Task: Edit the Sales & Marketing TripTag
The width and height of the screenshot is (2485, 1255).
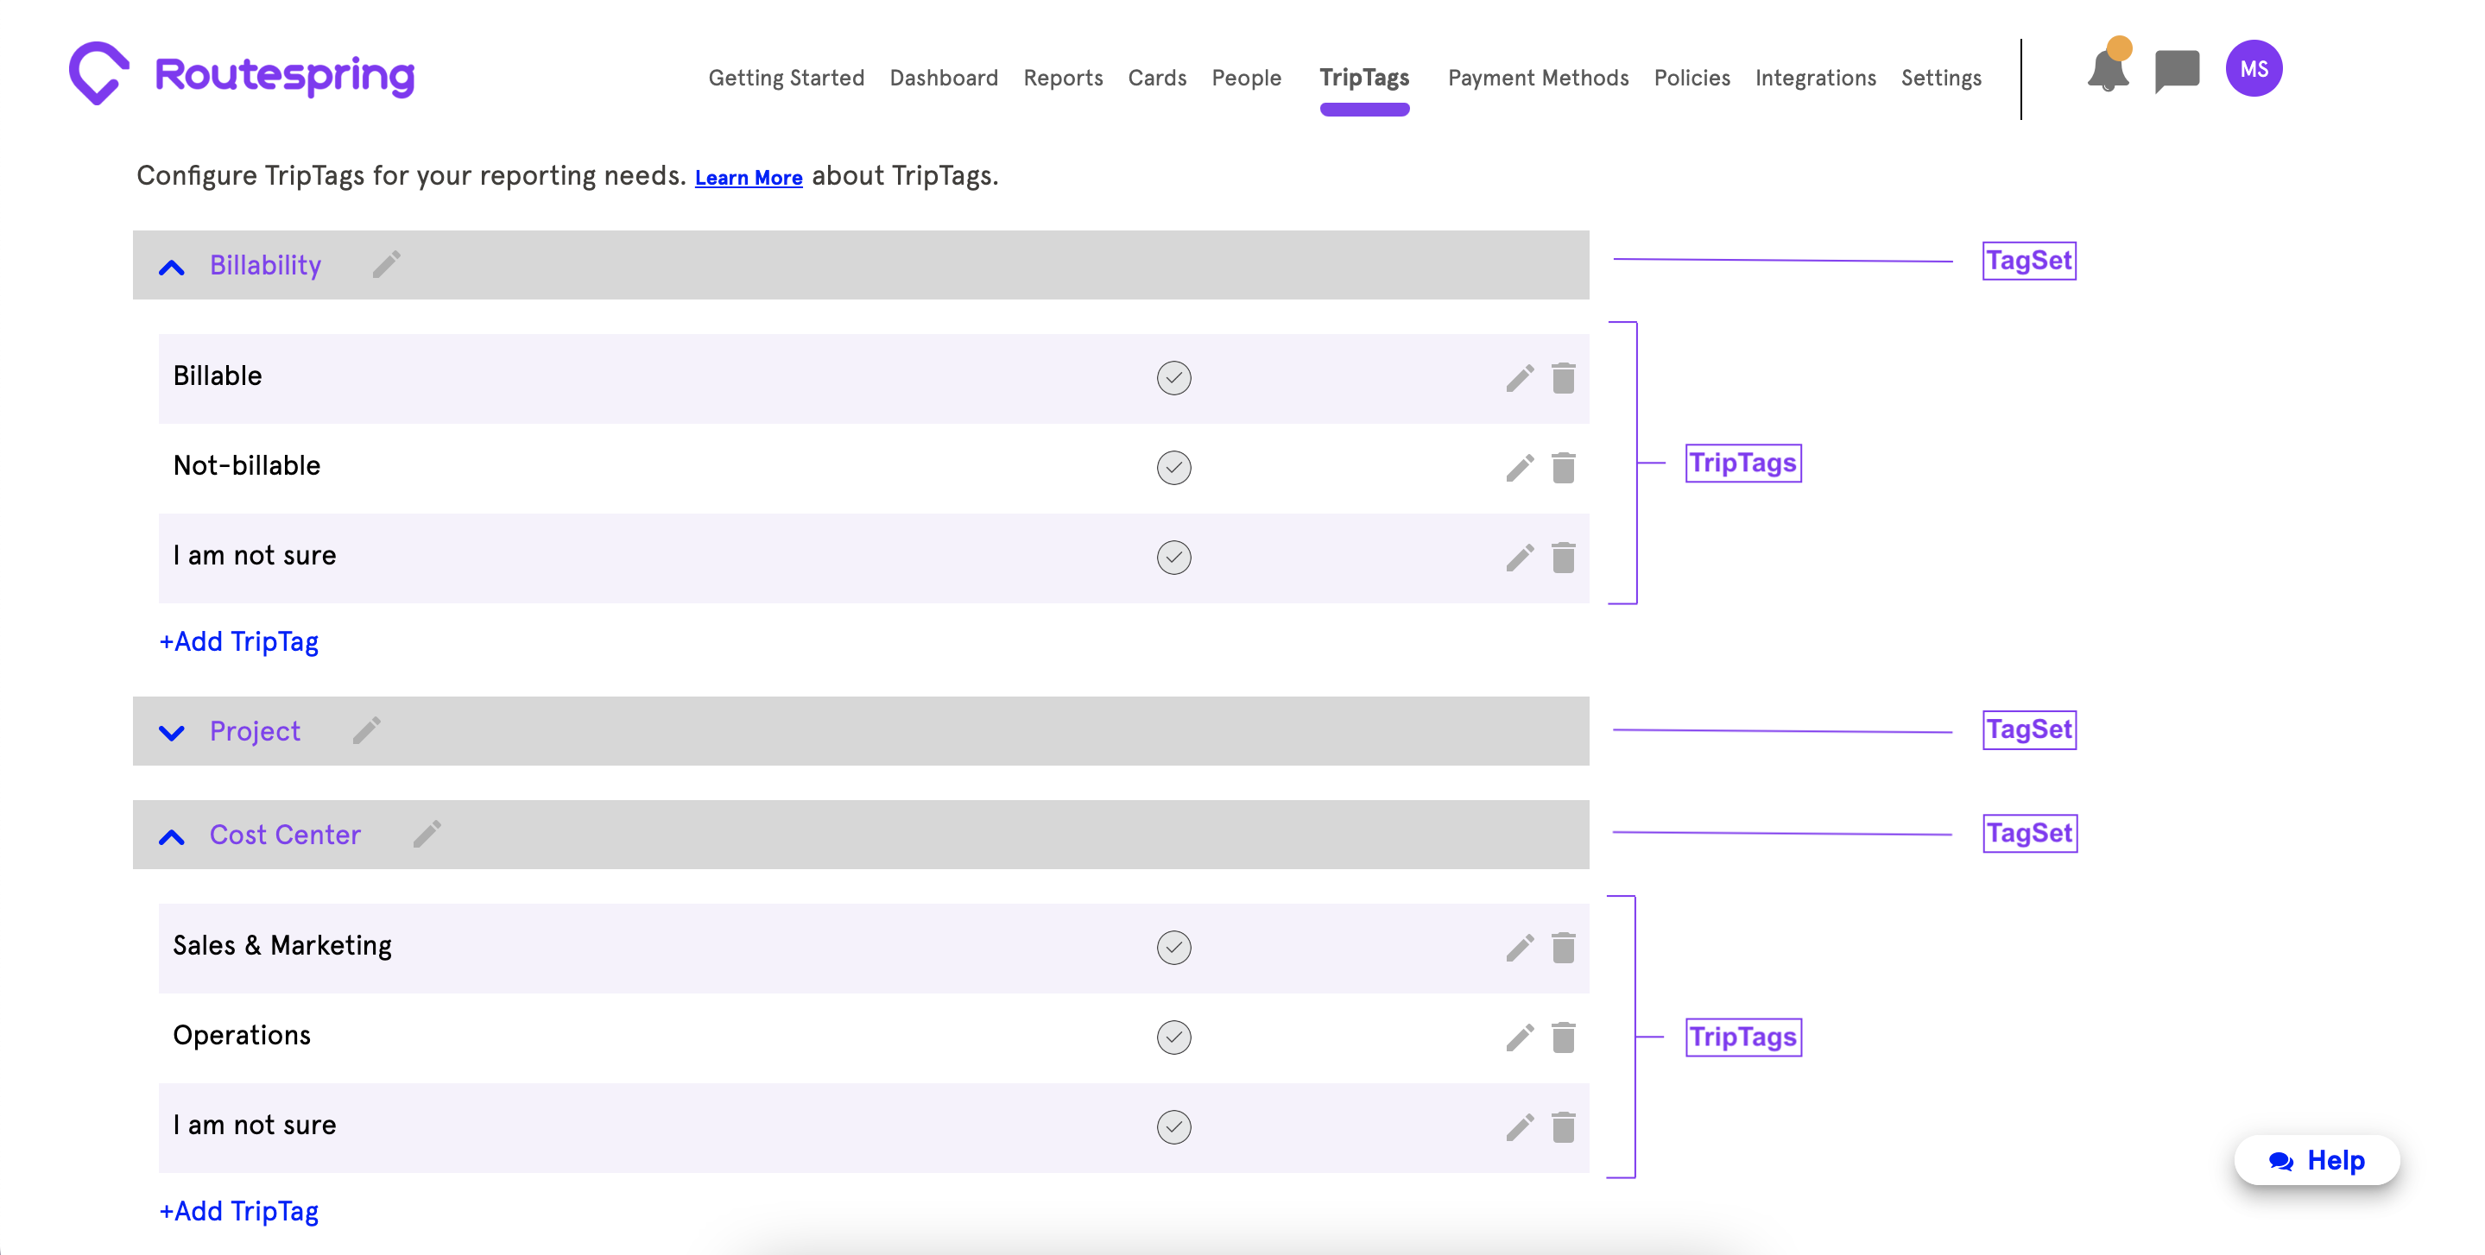Action: tap(1520, 947)
